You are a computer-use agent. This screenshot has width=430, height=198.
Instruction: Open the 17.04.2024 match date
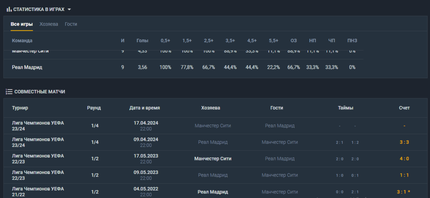(x=146, y=123)
